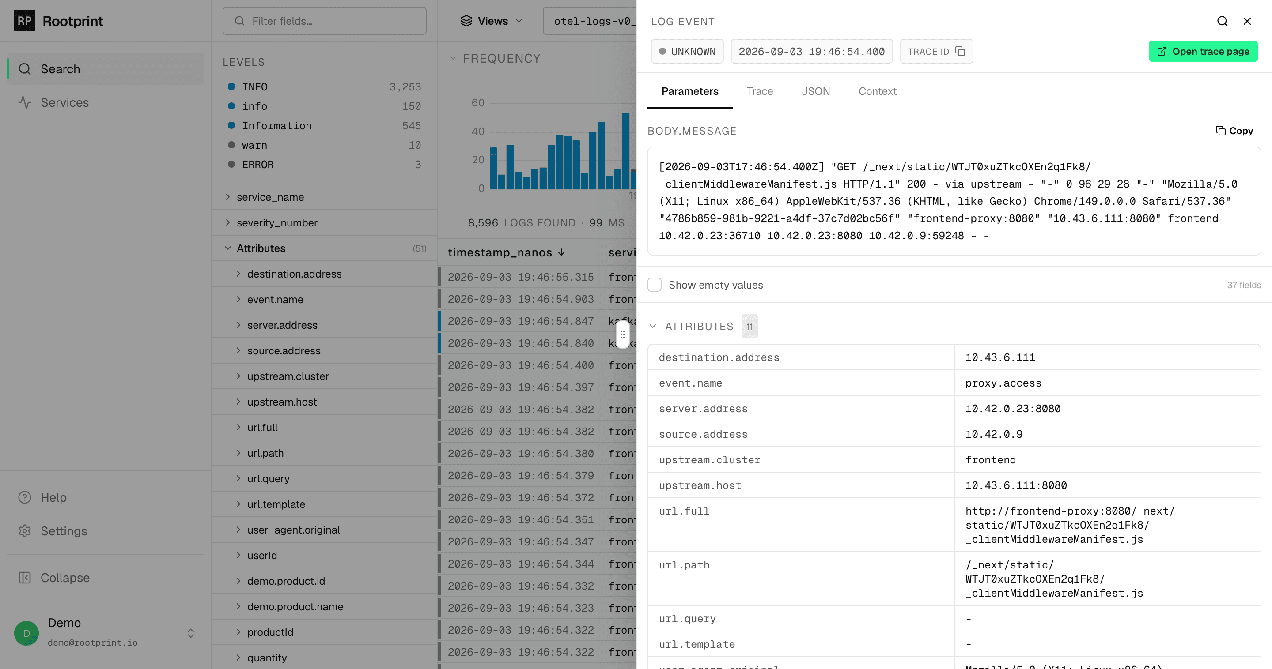The height and width of the screenshot is (669, 1272).
Task: Switch to the Trace tab
Action: tap(760, 91)
